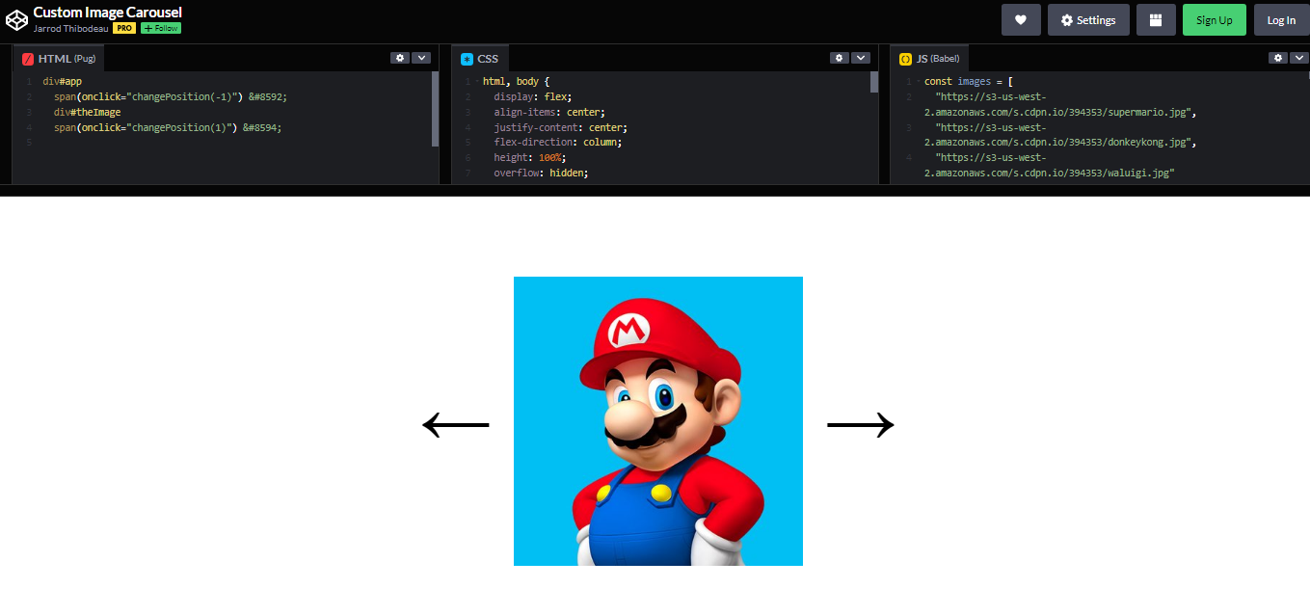Expand the CSS panel dropdown chevron
This screenshot has width=1310, height=615.
[x=861, y=57]
